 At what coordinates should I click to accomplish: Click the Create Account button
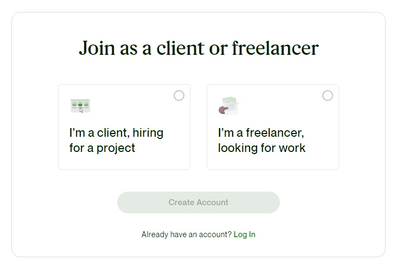click(199, 202)
